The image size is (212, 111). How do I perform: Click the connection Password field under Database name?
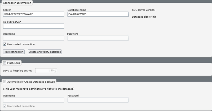click(x=98, y=38)
